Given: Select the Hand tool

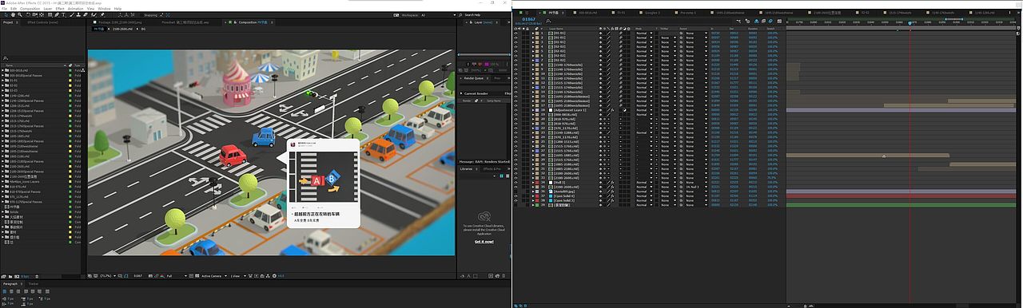Looking at the screenshot, I should tap(13, 14).
